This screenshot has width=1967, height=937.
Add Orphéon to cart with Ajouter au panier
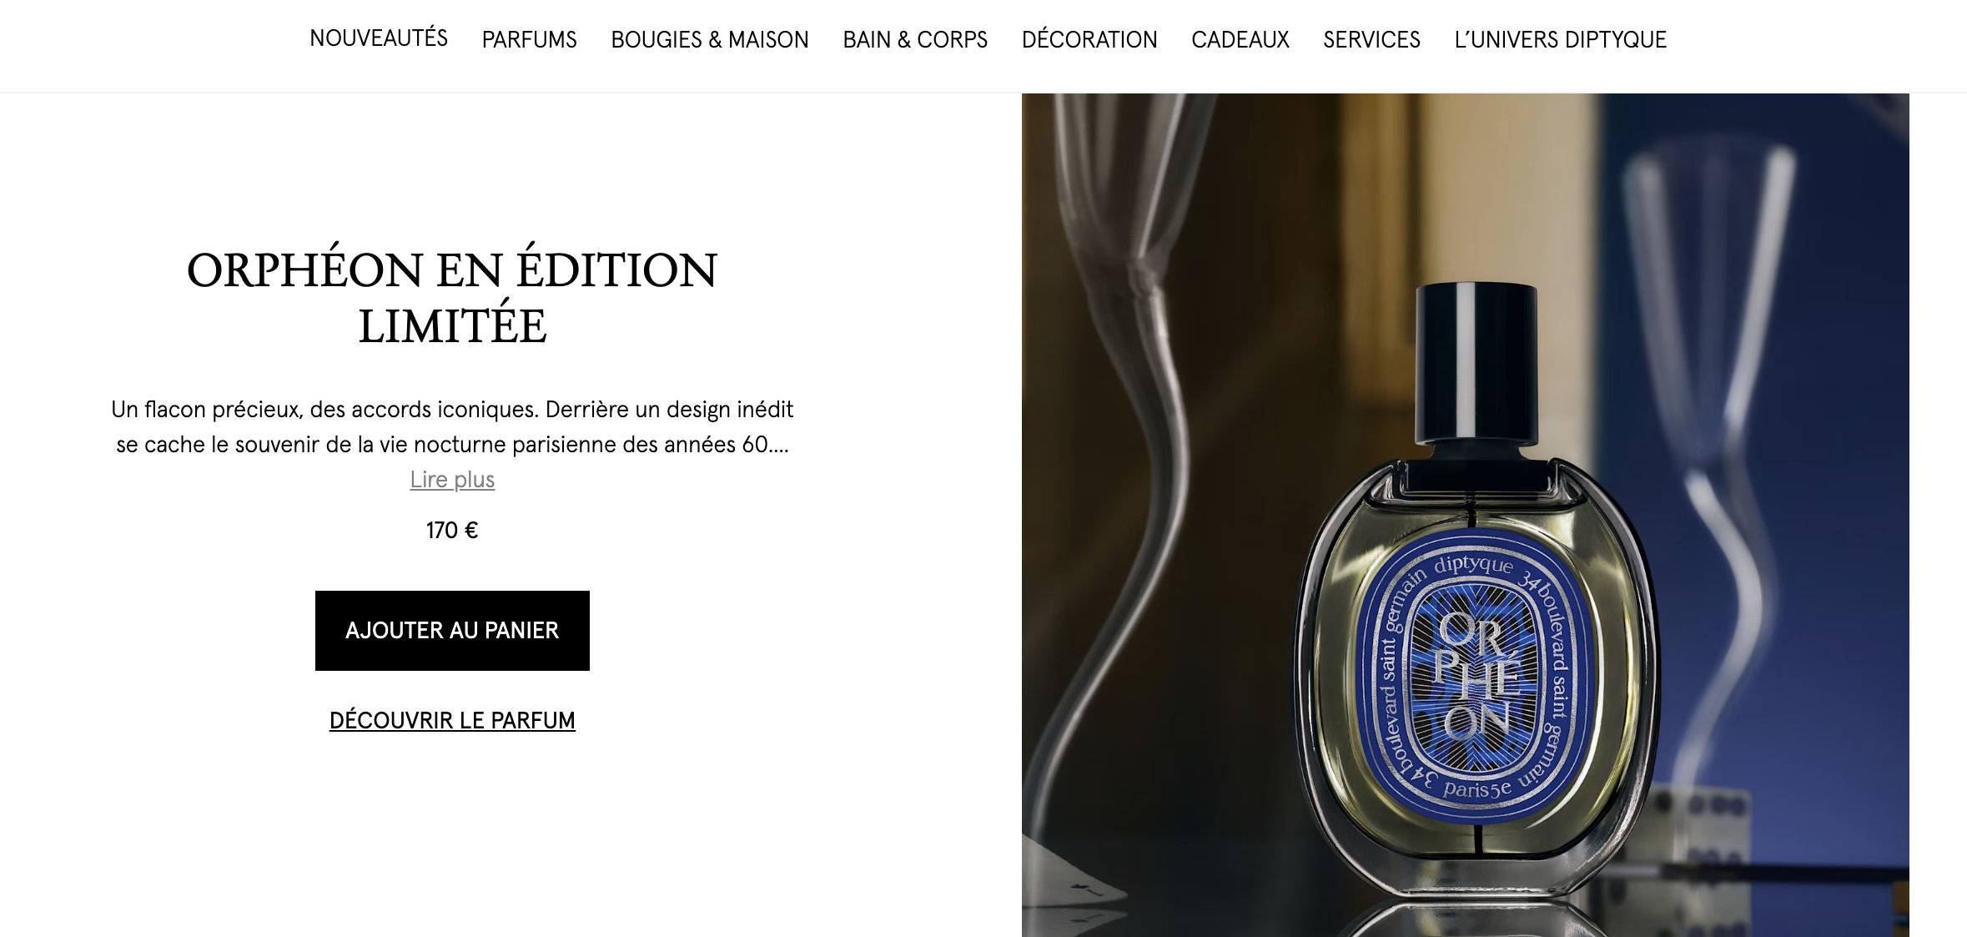[452, 631]
